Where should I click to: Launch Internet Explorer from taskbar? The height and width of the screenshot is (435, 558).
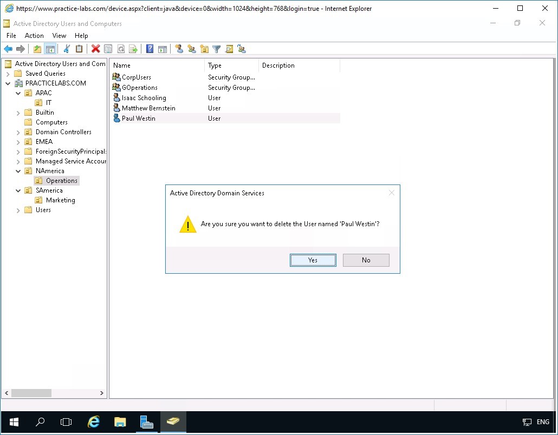click(x=94, y=422)
